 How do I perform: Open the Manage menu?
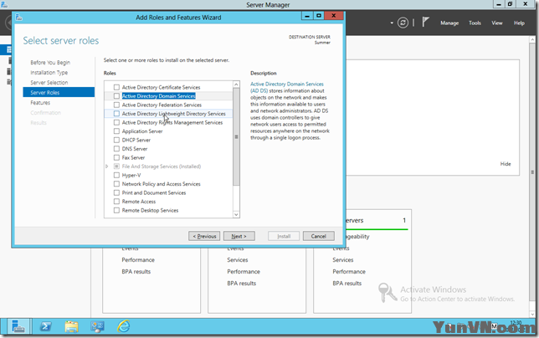click(x=449, y=23)
